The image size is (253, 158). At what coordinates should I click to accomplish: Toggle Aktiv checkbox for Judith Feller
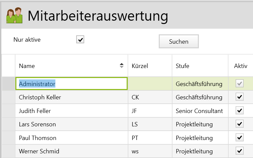pos(239,111)
